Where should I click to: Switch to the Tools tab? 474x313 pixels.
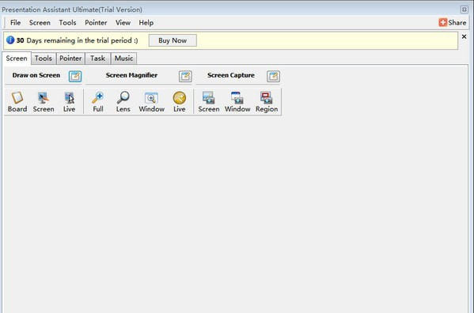[x=44, y=58]
